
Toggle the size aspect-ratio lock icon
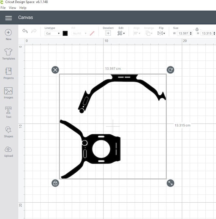pyautogui.click(x=197, y=29)
